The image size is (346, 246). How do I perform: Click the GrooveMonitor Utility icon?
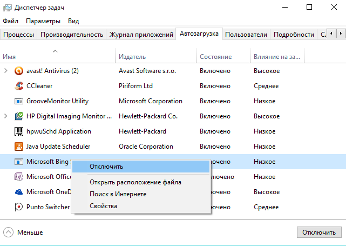pos(19,101)
